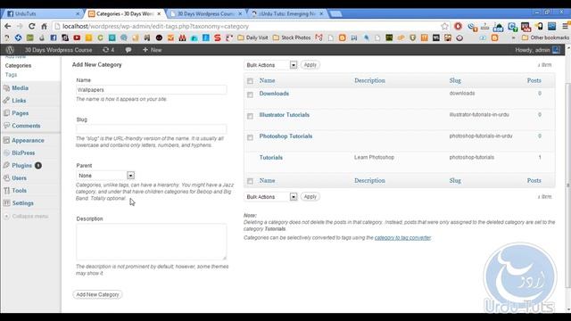Check the Illustrator Tutorials checkbox
571x321 pixels.
pos(250,116)
